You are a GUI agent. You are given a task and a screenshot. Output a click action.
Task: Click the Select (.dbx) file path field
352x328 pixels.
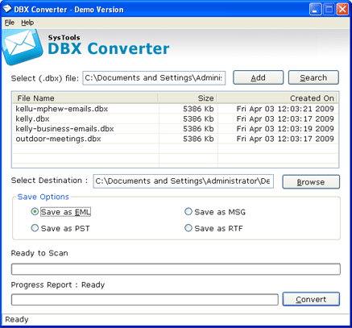point(154,78)
